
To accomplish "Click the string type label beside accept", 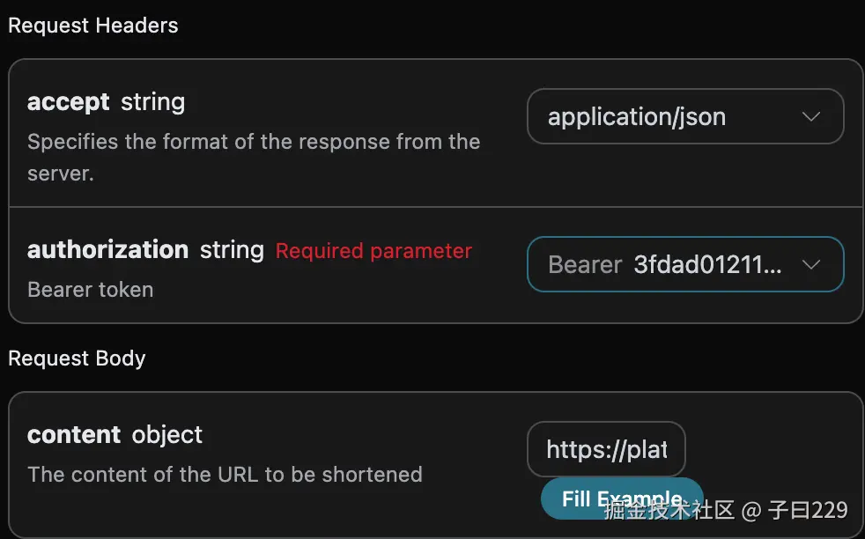I will click(x=152, y=102).
